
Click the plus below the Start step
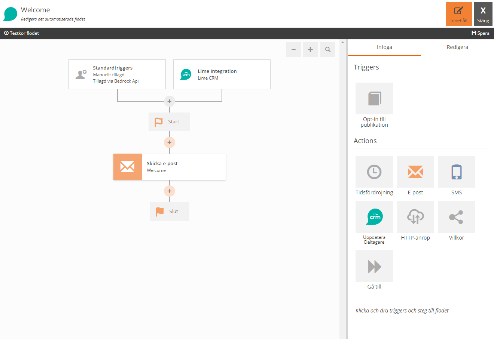pos(169,142)
